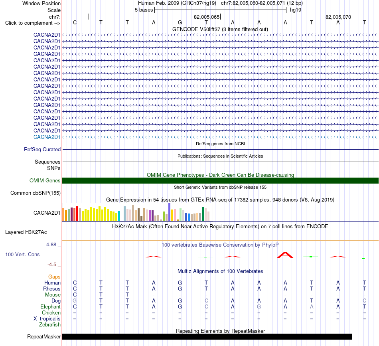Screen dimensions: 379x346
Task: Click 'Multiz Alignments of 100 Vertebrates' title
Action: tap(220, 271)
